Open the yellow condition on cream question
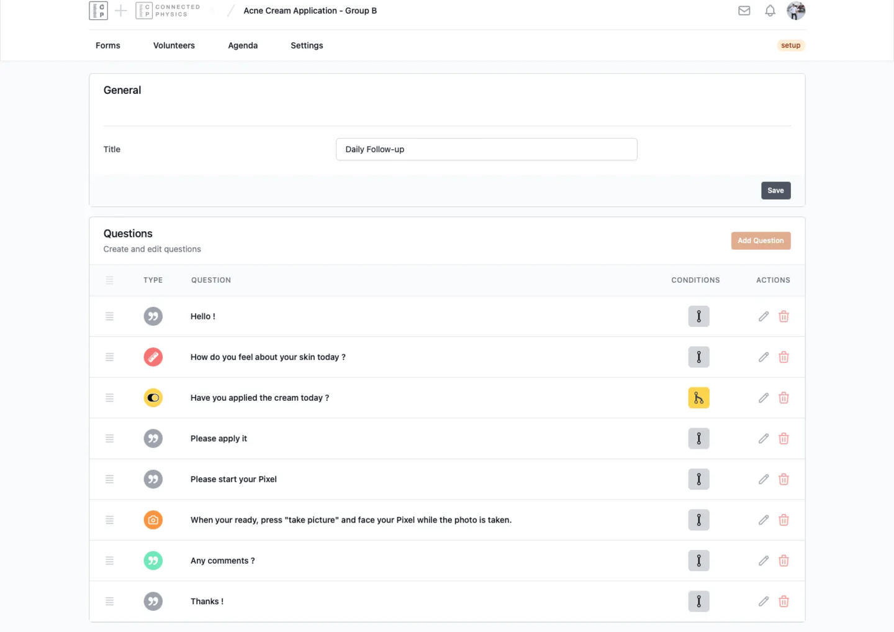This screenshot has width=894, height=632. 698,398
